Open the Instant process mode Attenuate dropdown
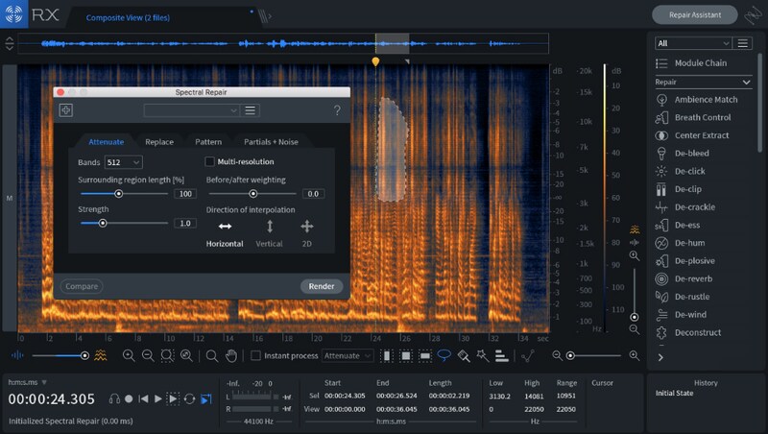The width and height of the screenshot is (768, 434). point(348,355)
